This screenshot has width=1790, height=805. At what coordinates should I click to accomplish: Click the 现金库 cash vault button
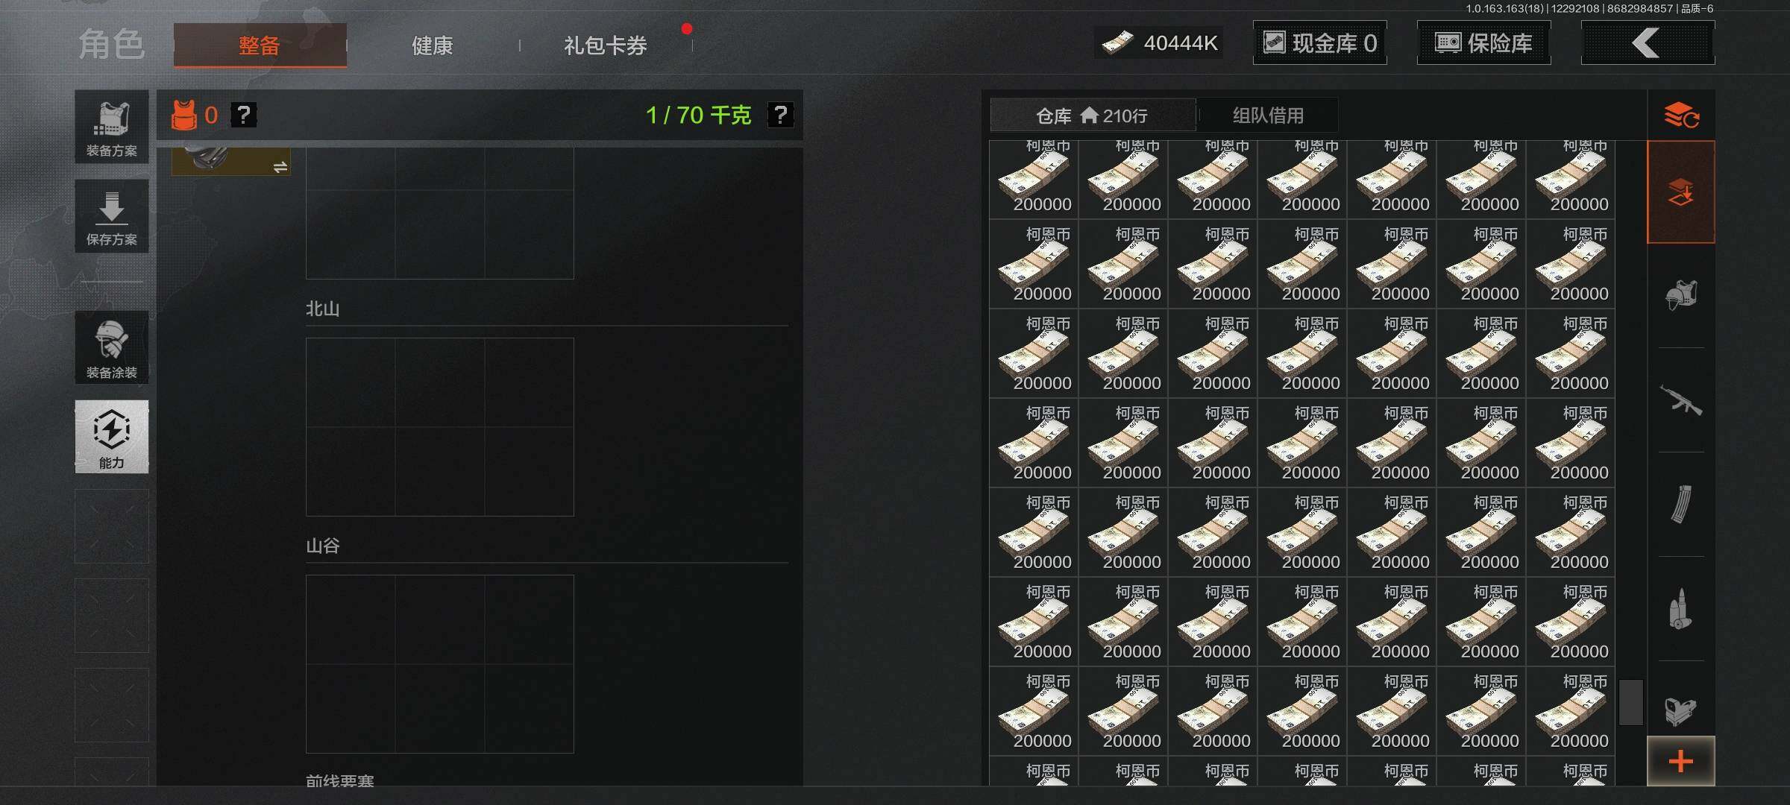click(x=1320, y=43)
